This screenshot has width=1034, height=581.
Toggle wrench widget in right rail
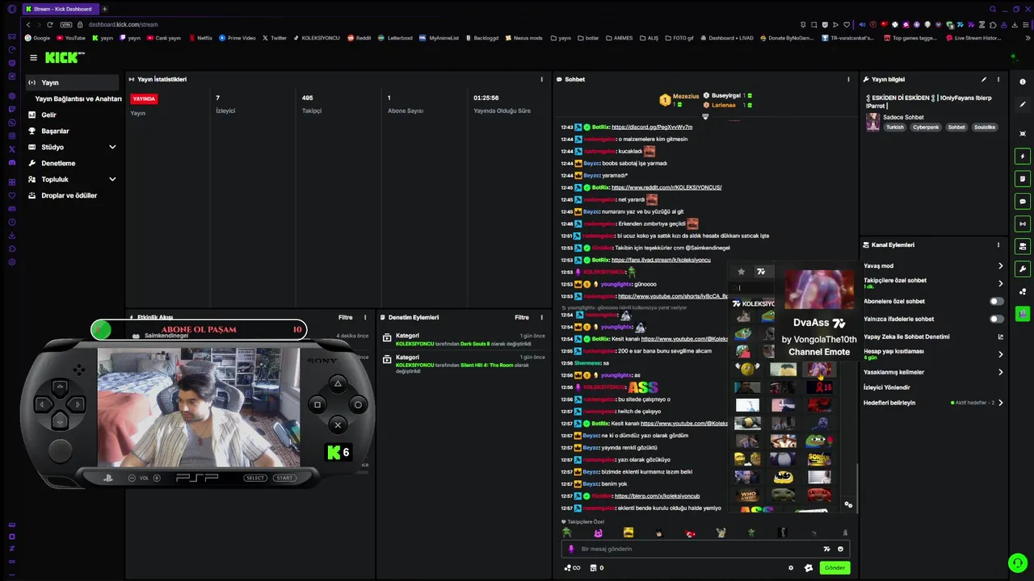point(1023,269)
